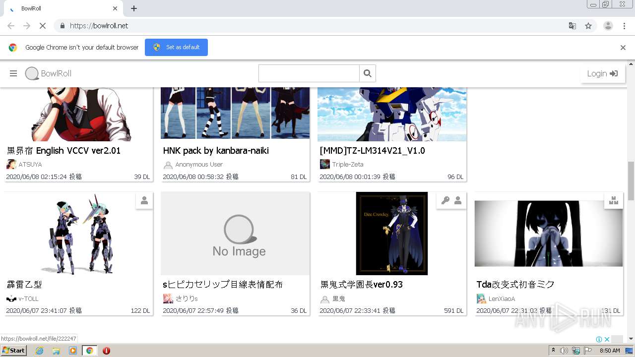
Task: Go forward in browser history
Action: coord(27,26)
